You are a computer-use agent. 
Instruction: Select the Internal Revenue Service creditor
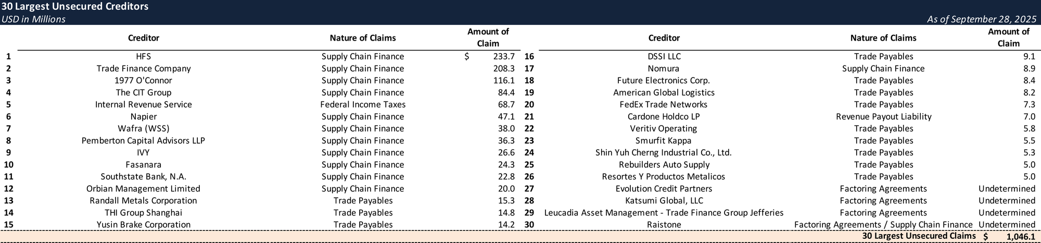click(143, 105)
